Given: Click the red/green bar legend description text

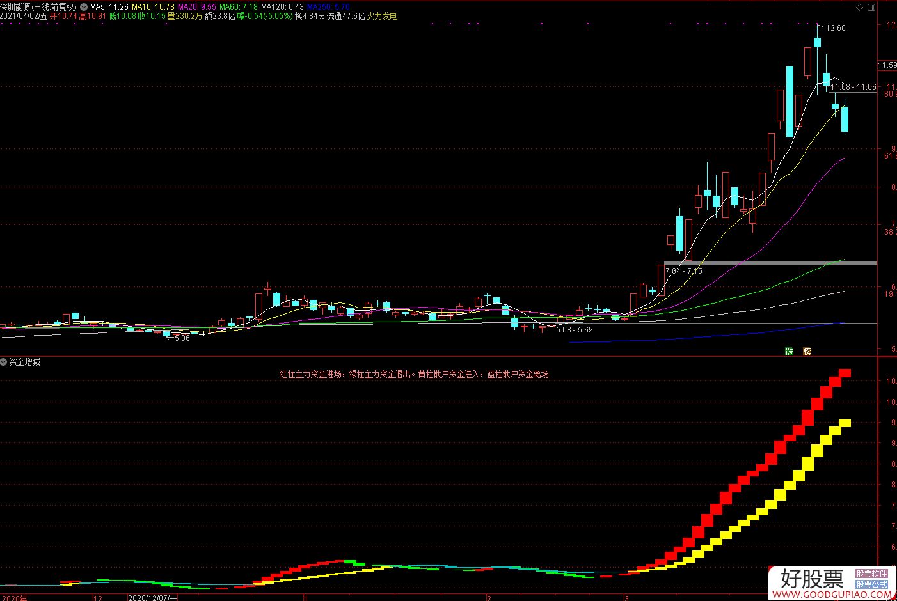Looking at the screenshot, I should coord(414,374).
